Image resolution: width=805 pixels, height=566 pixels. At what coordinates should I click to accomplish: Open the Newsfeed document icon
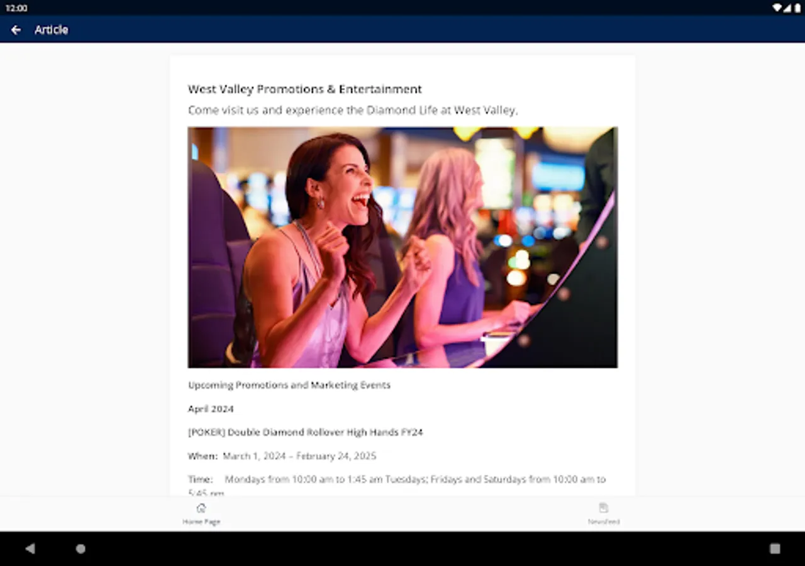pos(604,508)
